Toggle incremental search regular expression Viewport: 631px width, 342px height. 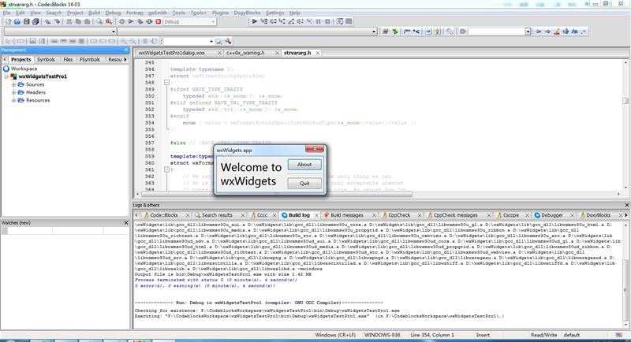584,32
